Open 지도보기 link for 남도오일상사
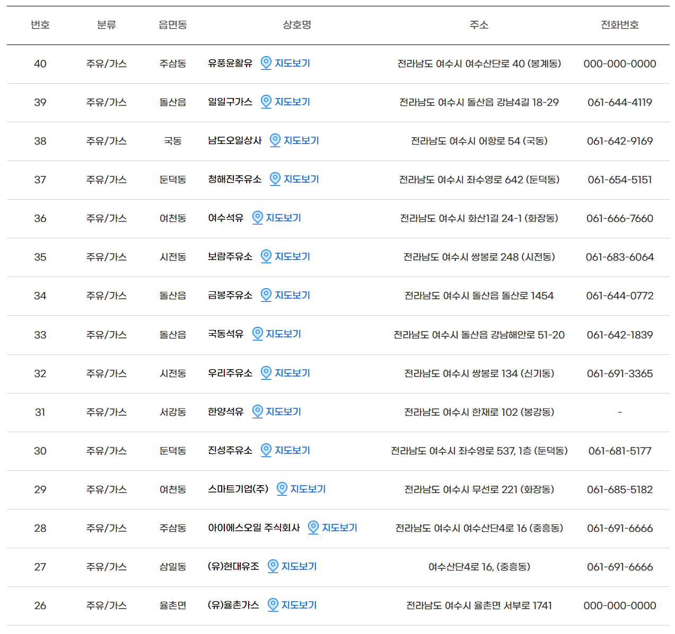The image size is (675, 634). tap(301, 140)
